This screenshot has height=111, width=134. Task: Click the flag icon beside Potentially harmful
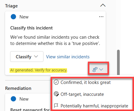click(56, 106)
